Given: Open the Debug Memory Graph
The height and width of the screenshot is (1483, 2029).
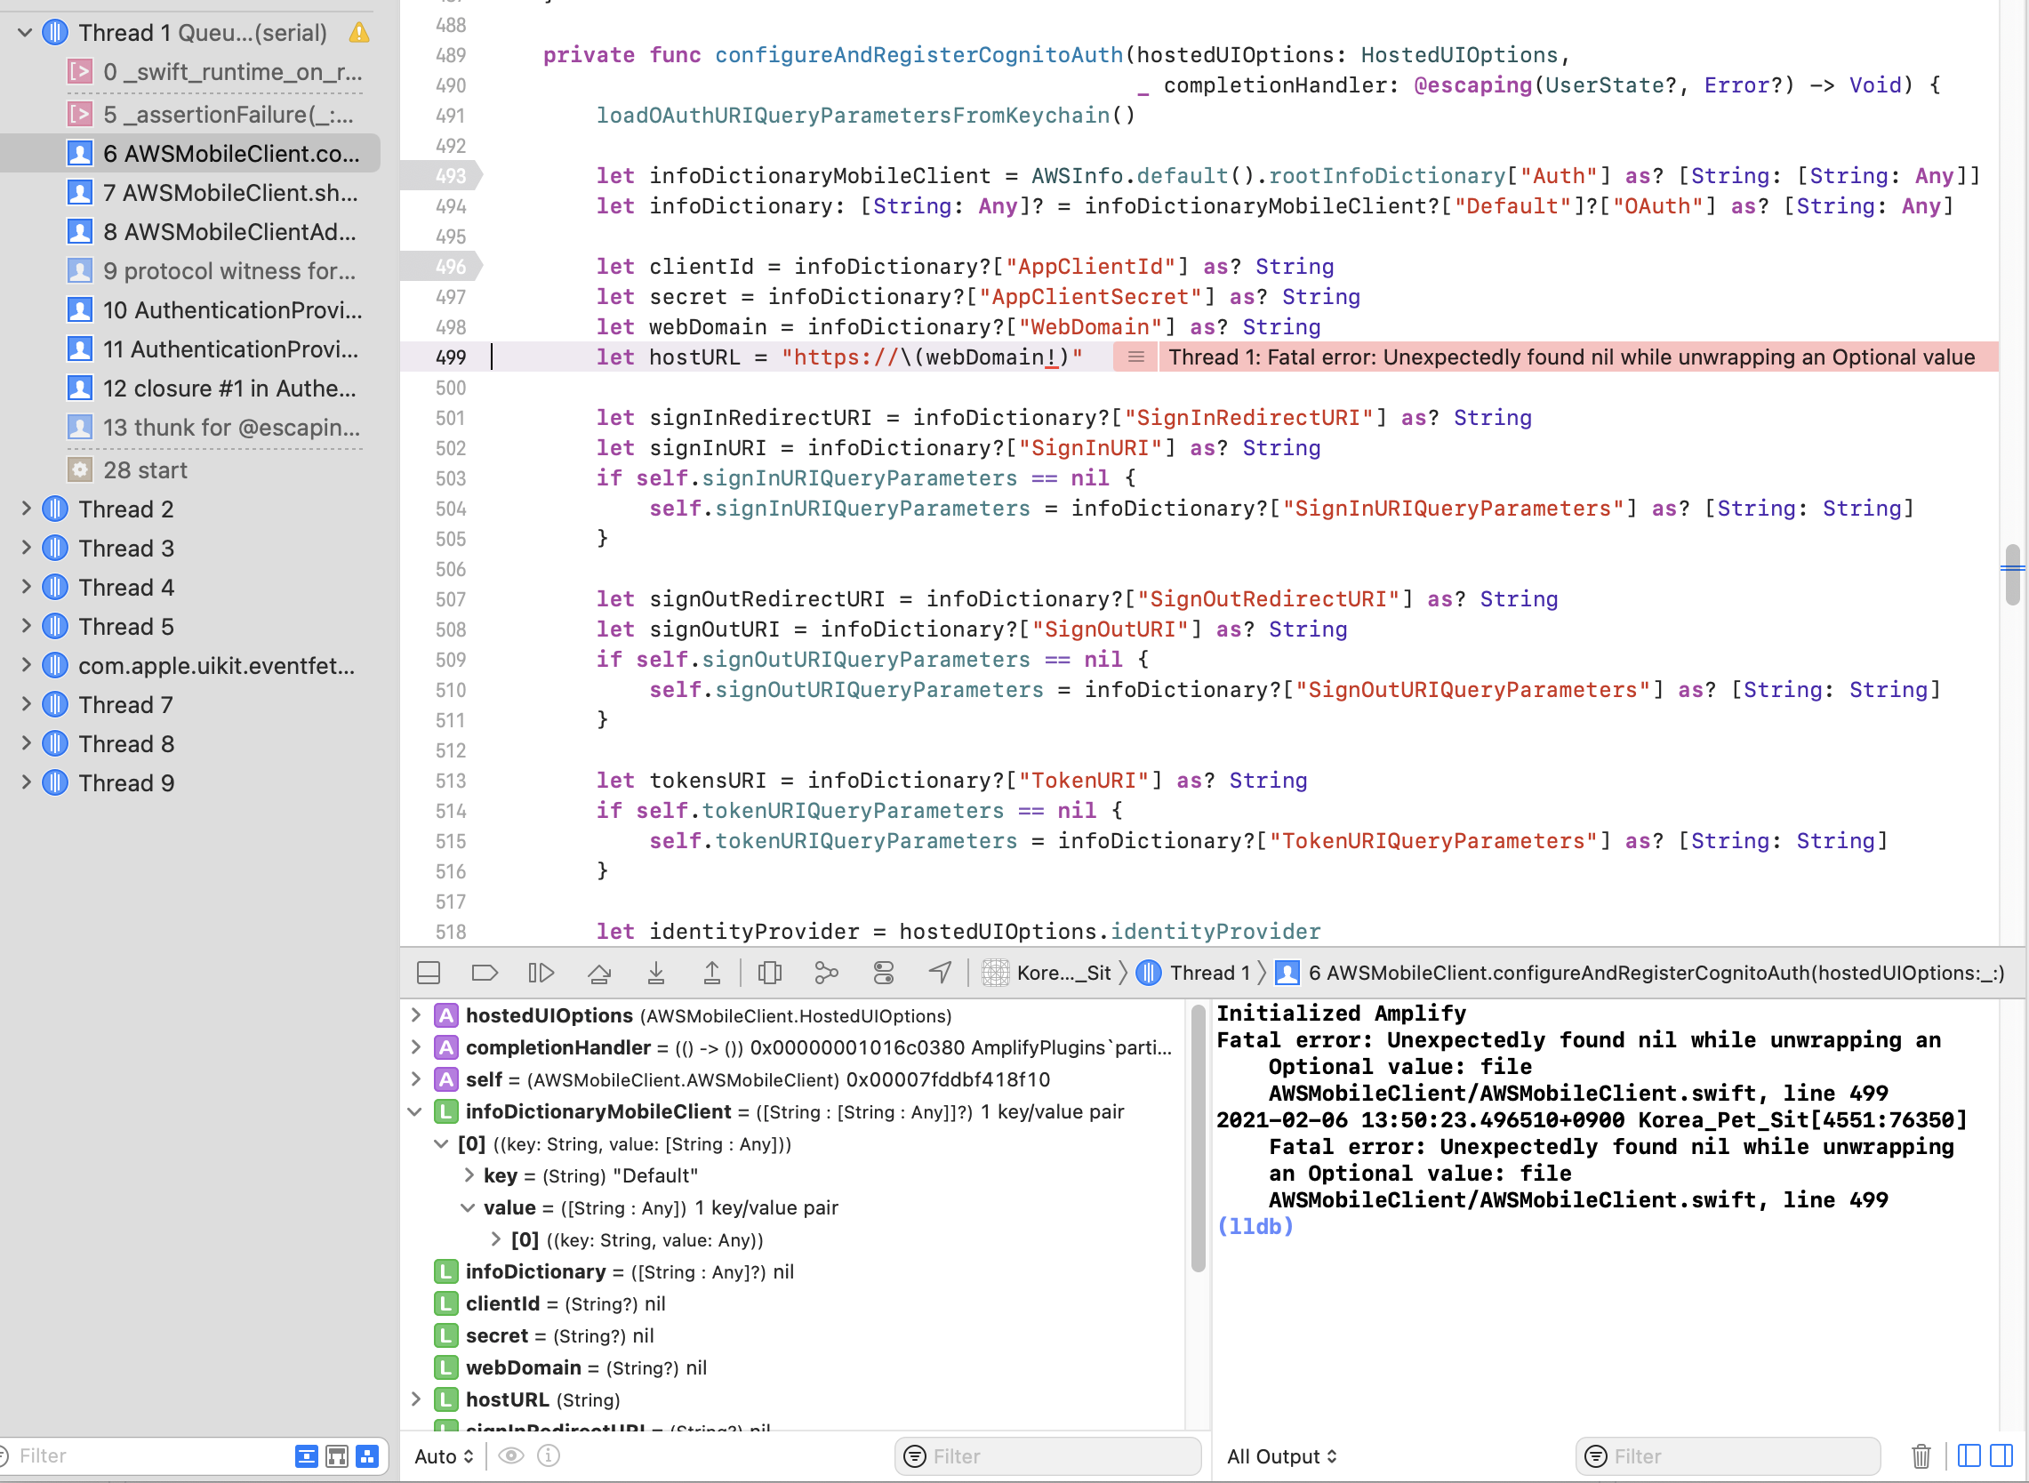Looking at the screenshot, I should point(826,972).
